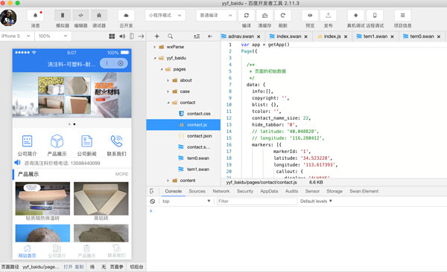Viewport: 447px width, 272px height.
Task: Open the iPhone 5 device dropdown
Action: [x=16, y=36]
